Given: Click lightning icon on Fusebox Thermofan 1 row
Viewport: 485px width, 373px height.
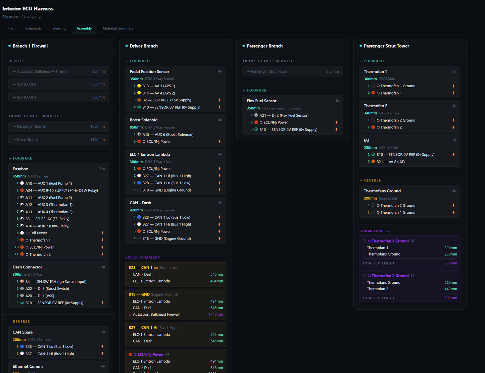Looking at the screenshot, I should pyautogui.click(x=102, y=240).
